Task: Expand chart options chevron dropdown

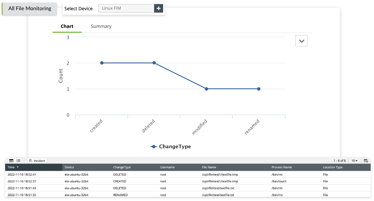Action: coord(301,41)
